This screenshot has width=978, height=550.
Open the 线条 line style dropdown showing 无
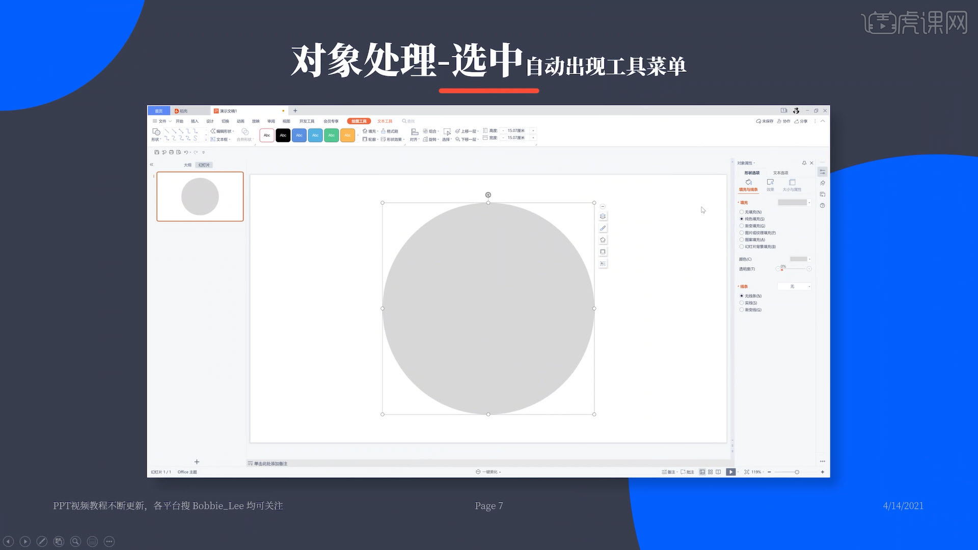[795, 287]
